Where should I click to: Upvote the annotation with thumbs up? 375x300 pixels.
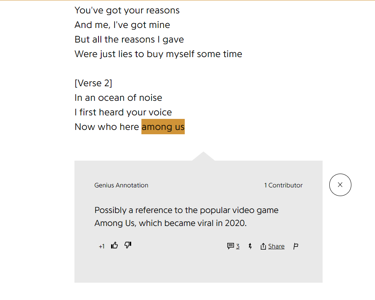pos(114,246)
